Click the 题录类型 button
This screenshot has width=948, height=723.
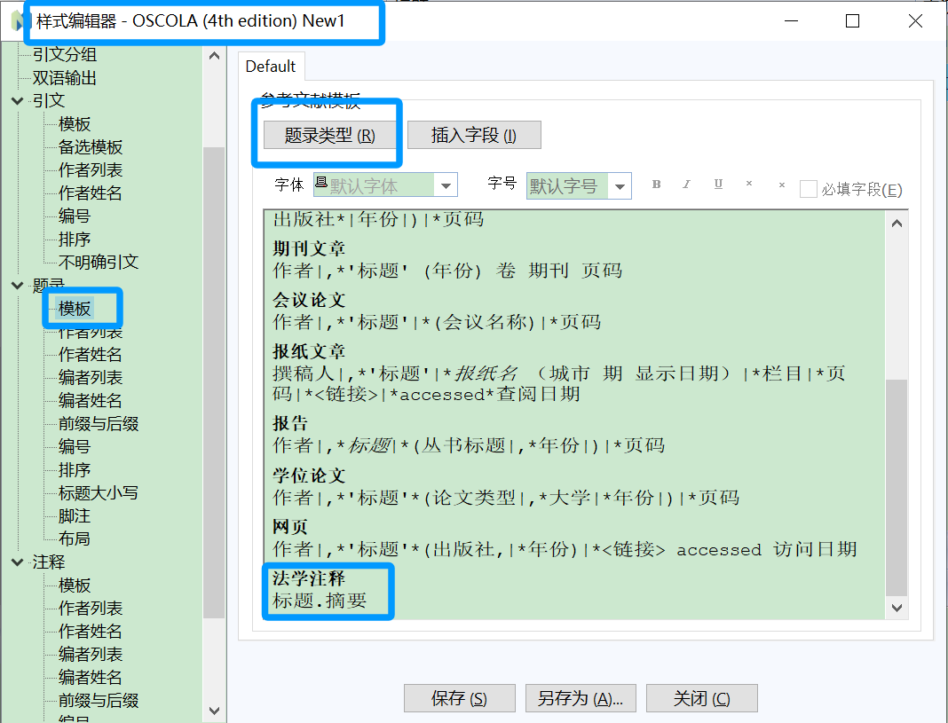pyautogui.click(x=328, y=135)
